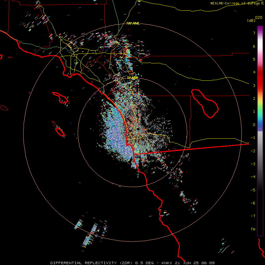Click the "-5" legend tick label
The width and height of the screenshot is (265, 265).
pos(253,190)
